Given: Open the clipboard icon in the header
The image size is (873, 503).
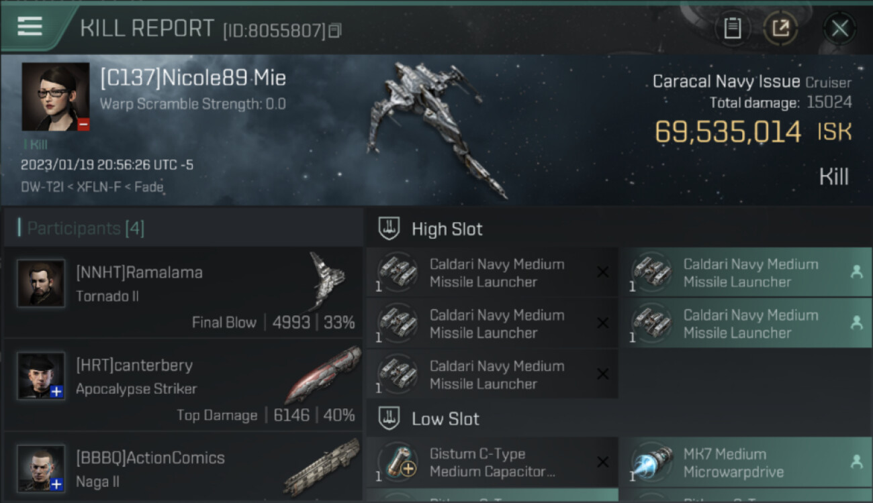Looking at the screenshot, I should pyautogui.click(x=732, y=28).
